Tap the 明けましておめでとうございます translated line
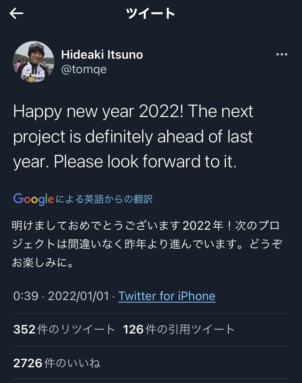 coord(97,226)
